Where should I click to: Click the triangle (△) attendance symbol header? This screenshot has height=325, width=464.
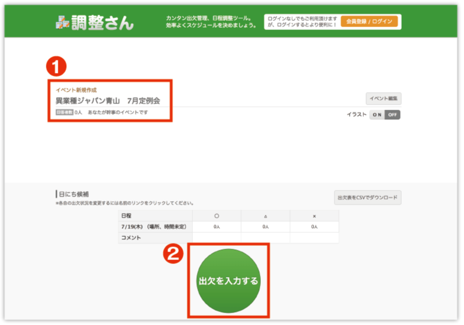265,216
